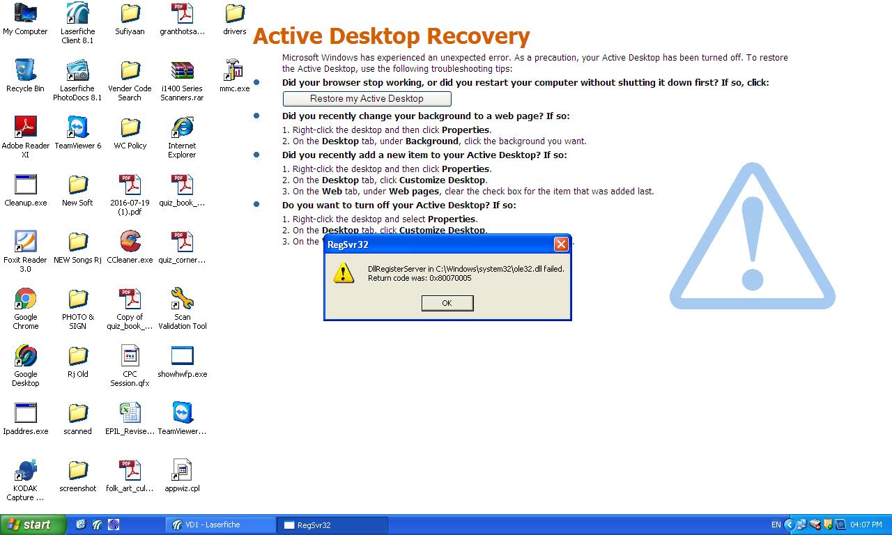892x535 pixels.
Task: Select the granthotsa PDF file
Action: [x=182, y=20]
